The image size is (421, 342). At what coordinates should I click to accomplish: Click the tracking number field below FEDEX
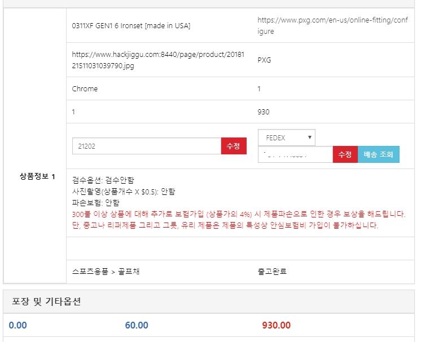pyautogui.click(x=295, y=154)
